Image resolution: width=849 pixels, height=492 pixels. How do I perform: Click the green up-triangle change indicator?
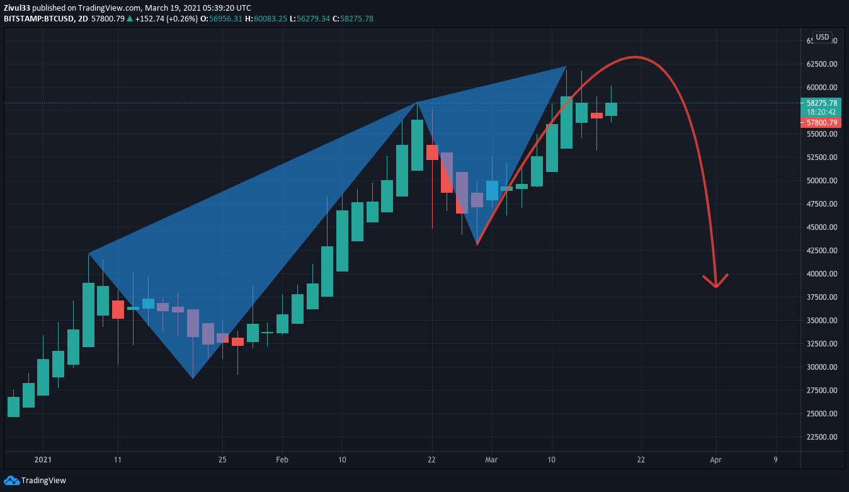(130, 19)
